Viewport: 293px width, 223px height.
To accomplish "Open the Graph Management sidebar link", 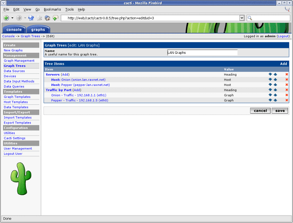I will pyautogui.click(x=19, y=61).
